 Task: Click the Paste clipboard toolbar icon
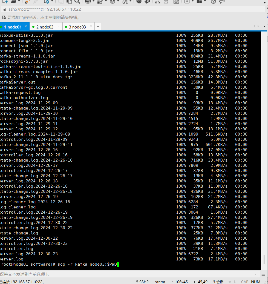pos(69,1)
